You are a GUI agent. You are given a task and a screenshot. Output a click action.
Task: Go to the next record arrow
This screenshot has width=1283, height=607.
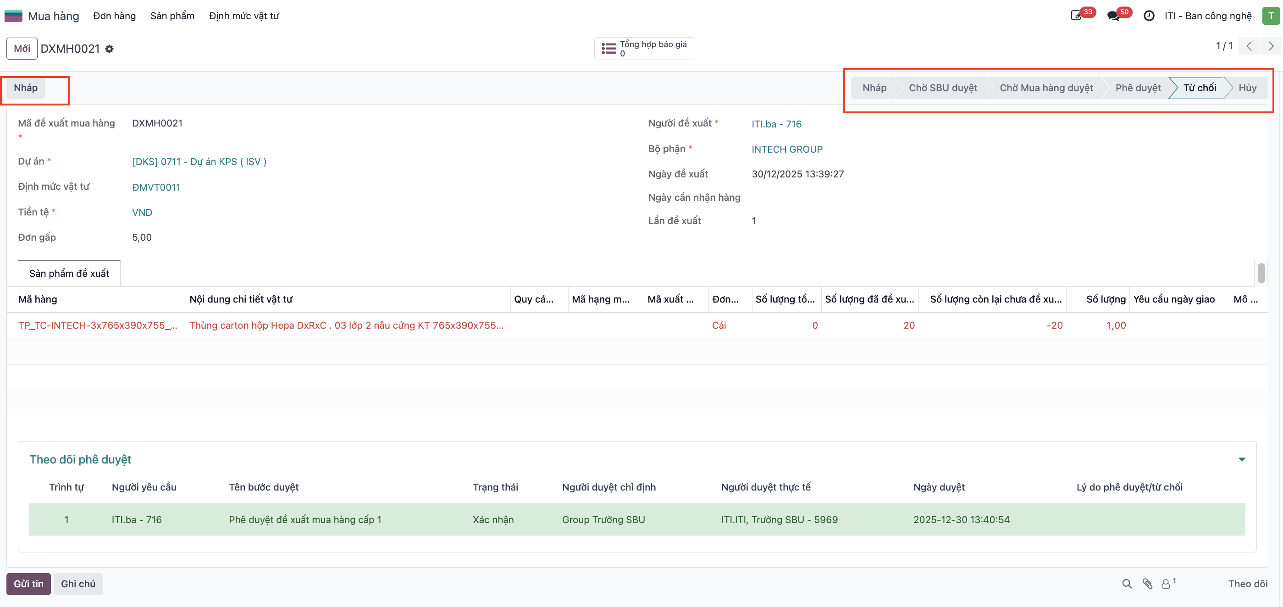pyautogui.click(x=1271, y=46)
